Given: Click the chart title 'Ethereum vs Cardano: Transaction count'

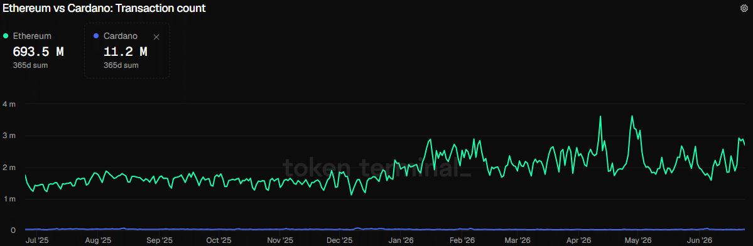Looking at the screenshot, I should point(105,8).
